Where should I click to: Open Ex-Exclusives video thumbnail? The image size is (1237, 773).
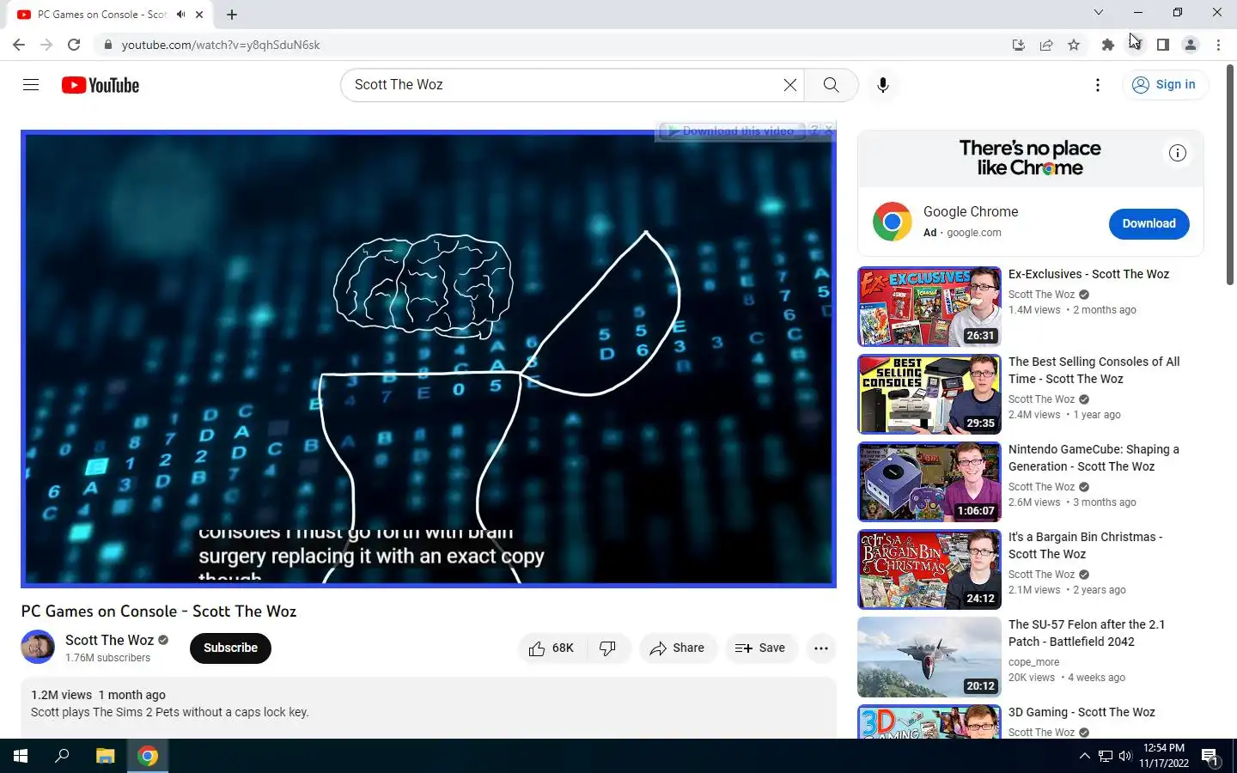pyautogui.click(x=929, y=307)
